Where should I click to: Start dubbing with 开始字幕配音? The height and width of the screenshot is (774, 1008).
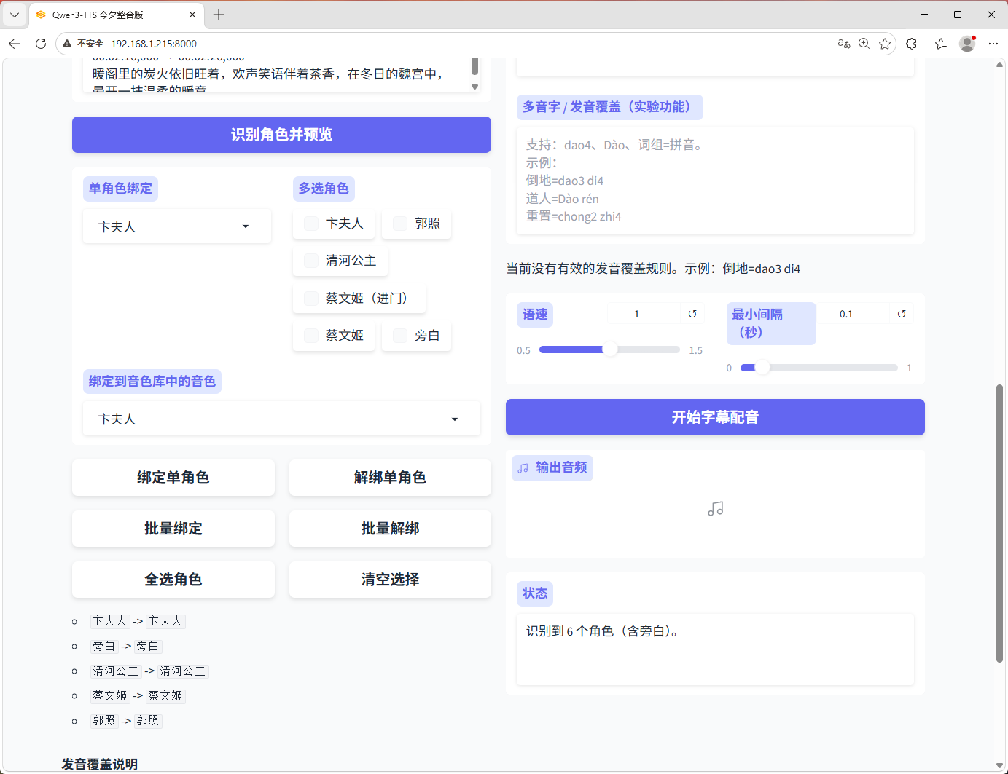[x=715, y=417]
